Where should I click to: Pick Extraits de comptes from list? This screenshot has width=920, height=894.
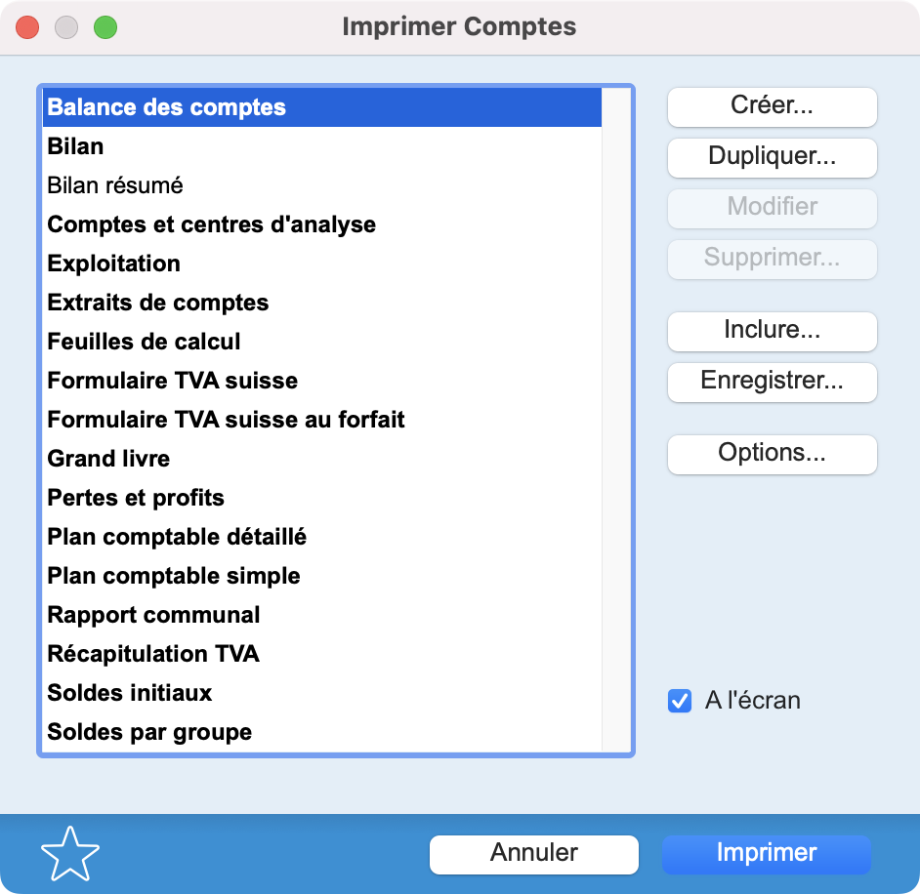point(322,303)
